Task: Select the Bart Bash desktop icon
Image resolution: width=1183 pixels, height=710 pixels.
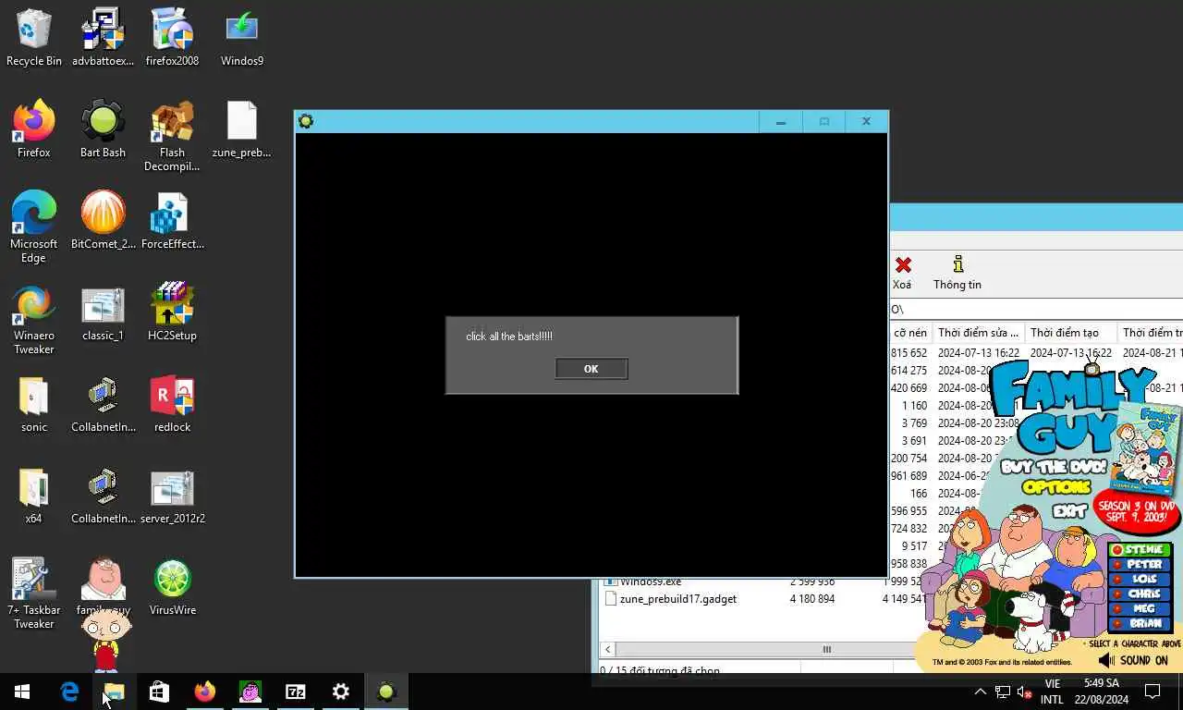Action: point(103,129)
